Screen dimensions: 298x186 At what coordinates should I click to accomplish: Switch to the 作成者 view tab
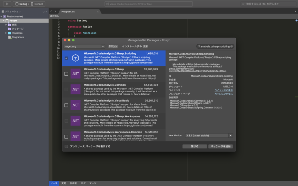click(x=73, y=183)
